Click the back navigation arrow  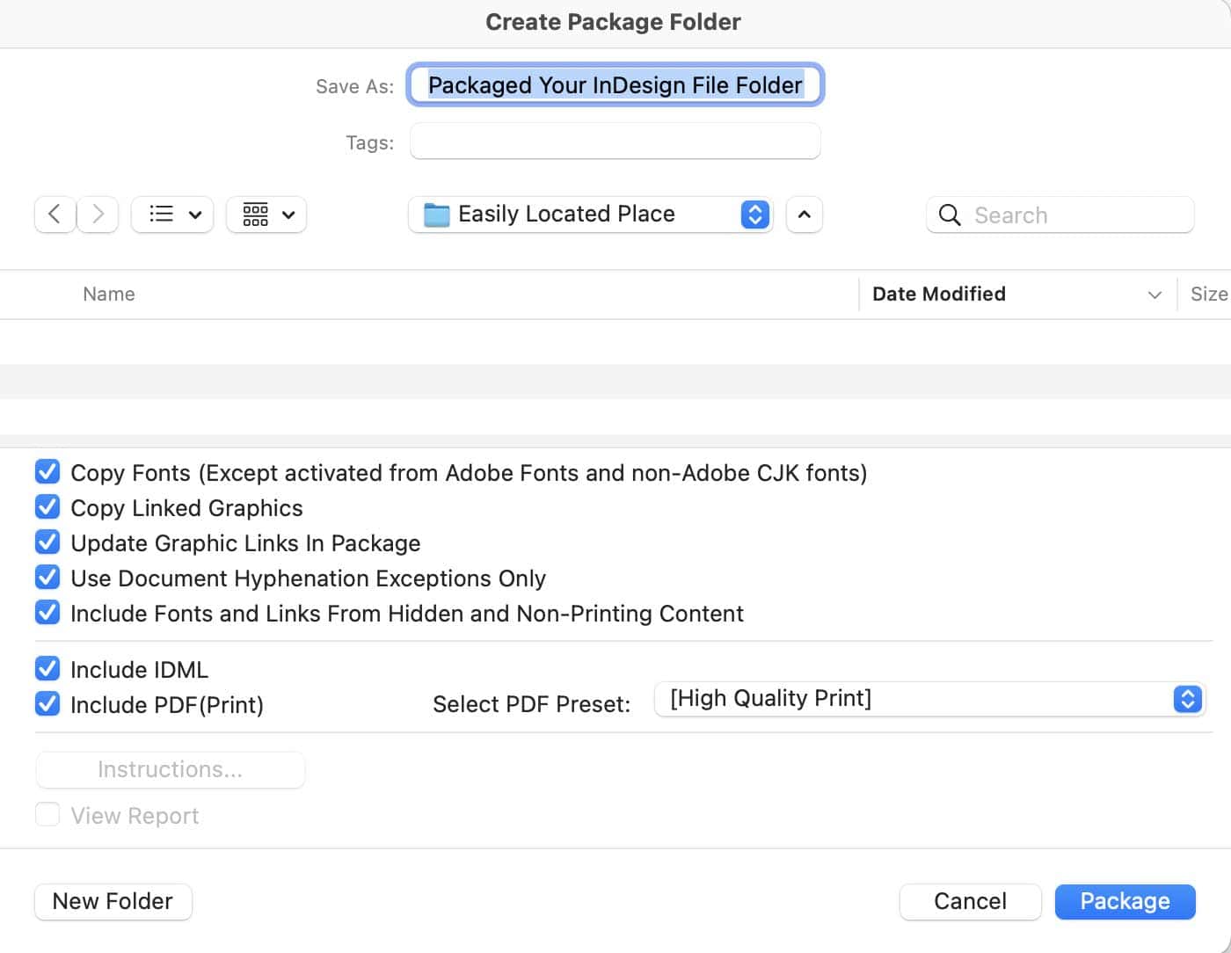pyautogui.click(x=54, y=215)
